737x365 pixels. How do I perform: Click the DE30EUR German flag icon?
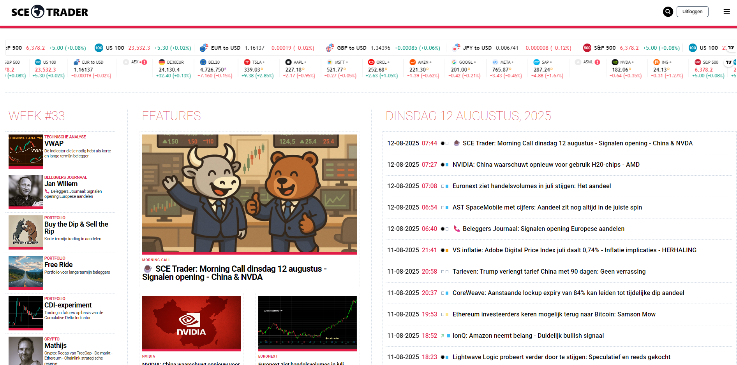coord(162,62)
